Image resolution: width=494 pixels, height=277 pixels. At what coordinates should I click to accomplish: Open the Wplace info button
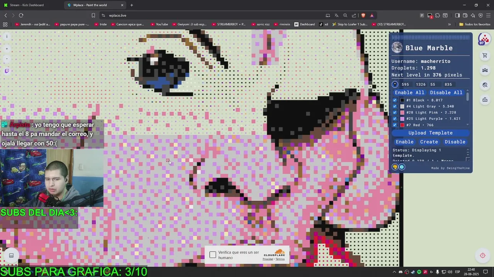click(7, 37)
